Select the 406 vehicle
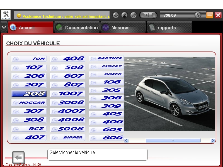This screenshot has height=167, width=223. (106, 122)
